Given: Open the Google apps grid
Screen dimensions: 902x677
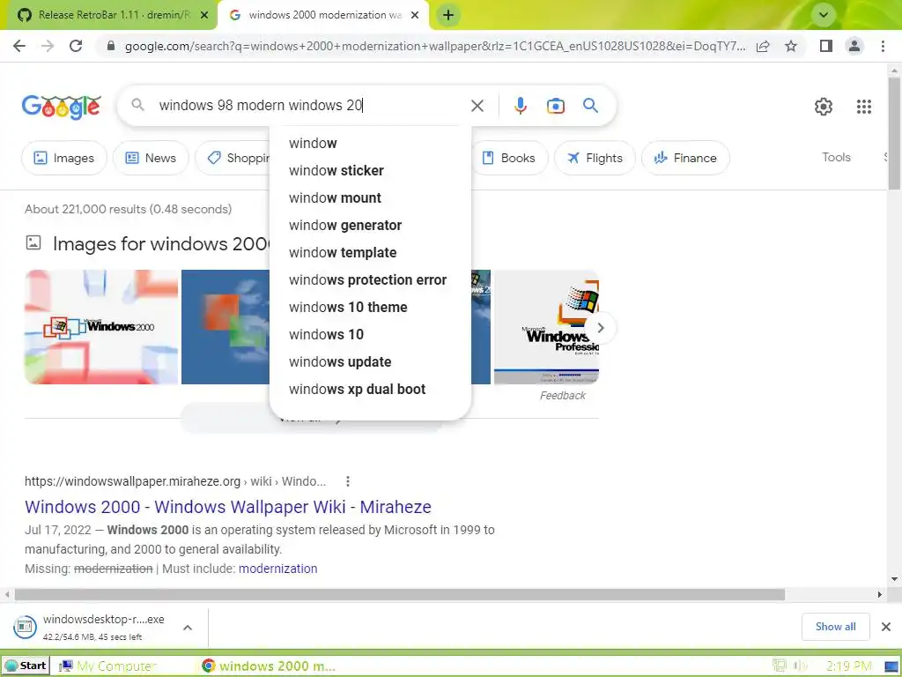Looking at the screenshot, I should pos(863,107).
